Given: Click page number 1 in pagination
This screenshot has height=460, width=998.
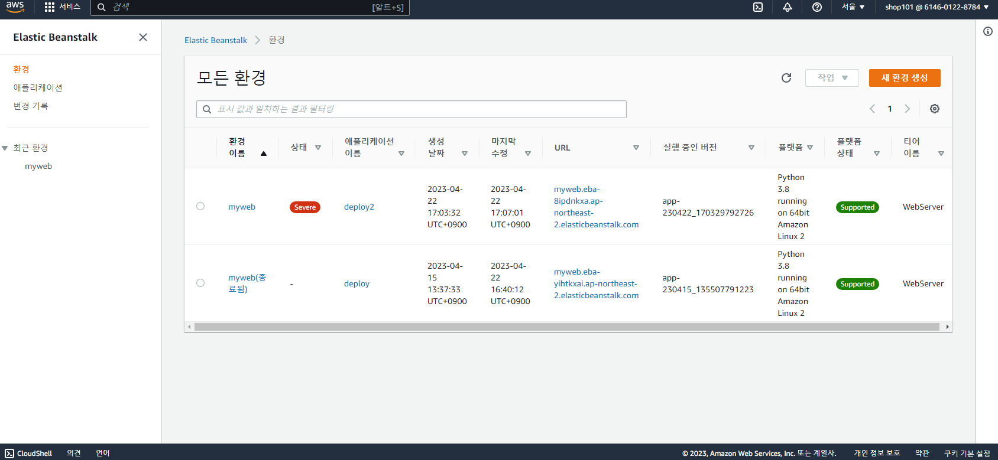Looking at the screenshot, I should [x=890, y=109].
